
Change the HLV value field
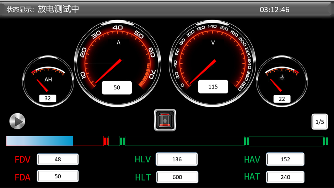click(x=177, y=160)
